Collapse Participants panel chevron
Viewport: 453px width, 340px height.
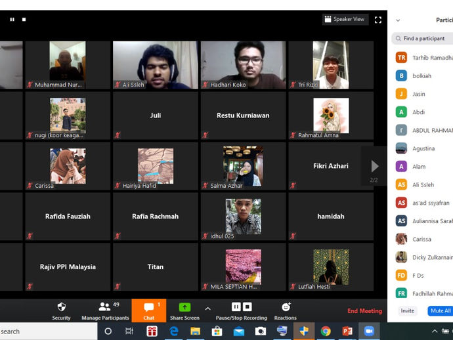tap(398, 20)
